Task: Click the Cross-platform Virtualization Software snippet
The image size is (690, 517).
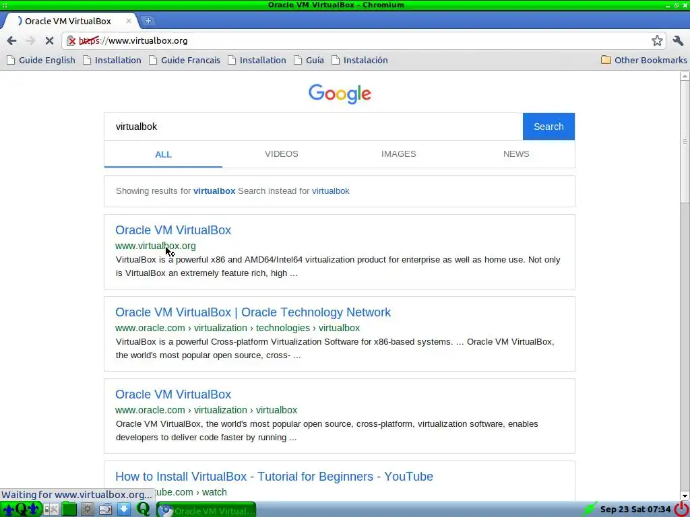Action: coord(335,349)
